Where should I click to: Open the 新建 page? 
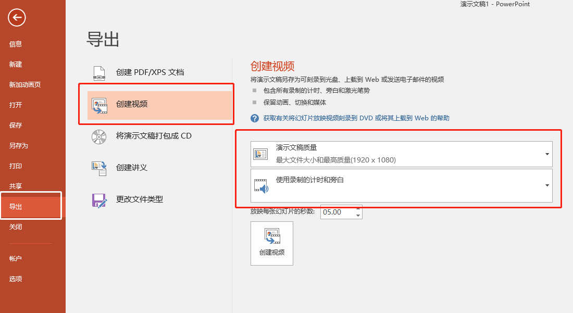tap(16, 64)
